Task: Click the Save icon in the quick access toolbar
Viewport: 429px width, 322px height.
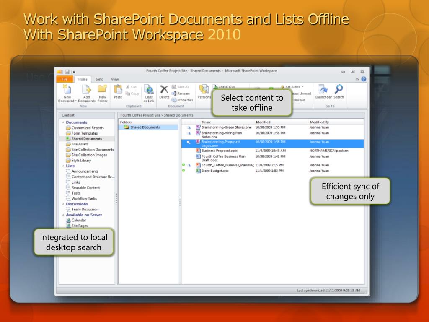Action: pyautogui.click(x=67, y=72)
